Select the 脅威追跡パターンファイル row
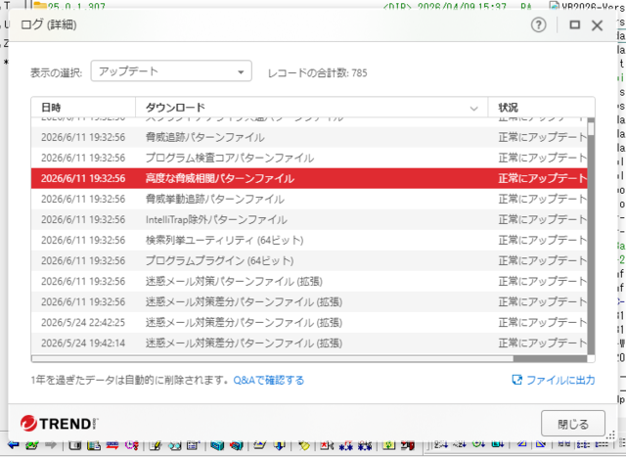 click(309, 137)
